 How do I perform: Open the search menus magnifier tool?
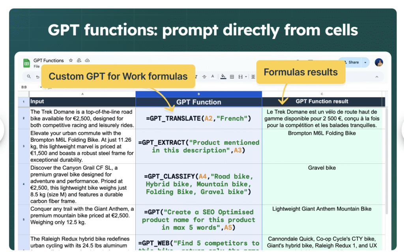[29, 77]
